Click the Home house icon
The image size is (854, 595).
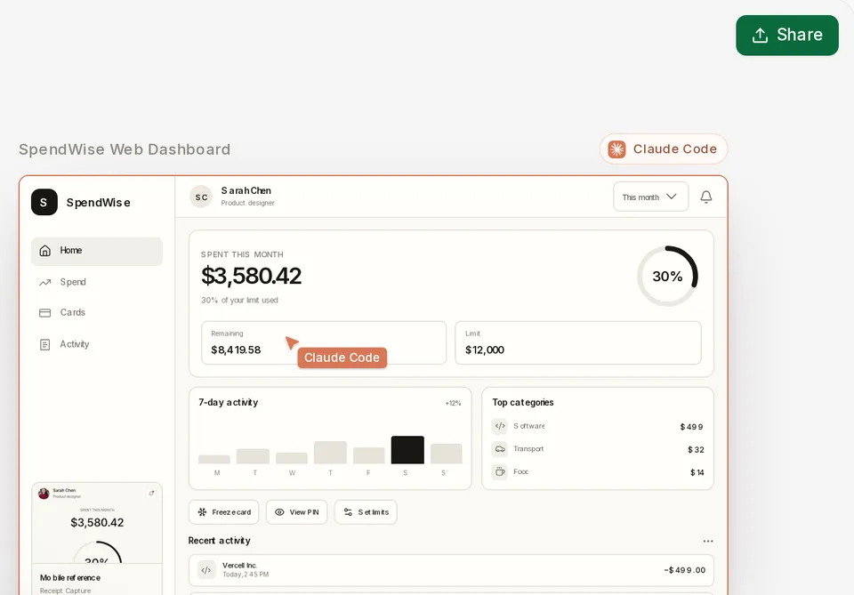(45, 251)
